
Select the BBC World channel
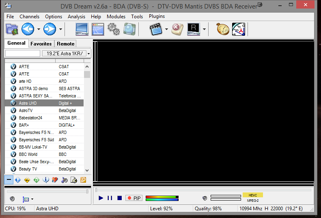[44, 154]
